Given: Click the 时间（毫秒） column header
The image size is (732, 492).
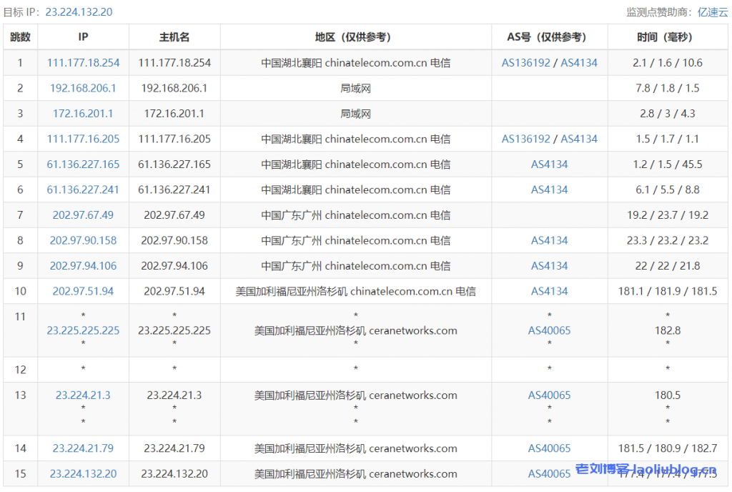Looking at the screenshot, I should tap(668, 37).
